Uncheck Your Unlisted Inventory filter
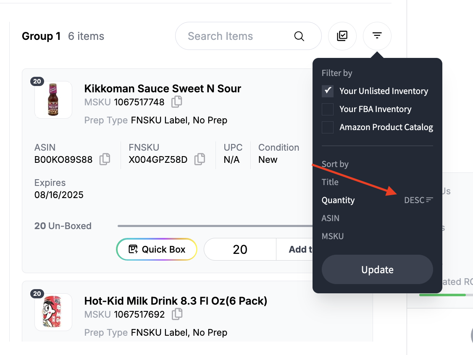The height and width of the screenshot is (355, 473). (x=328, y=91)
